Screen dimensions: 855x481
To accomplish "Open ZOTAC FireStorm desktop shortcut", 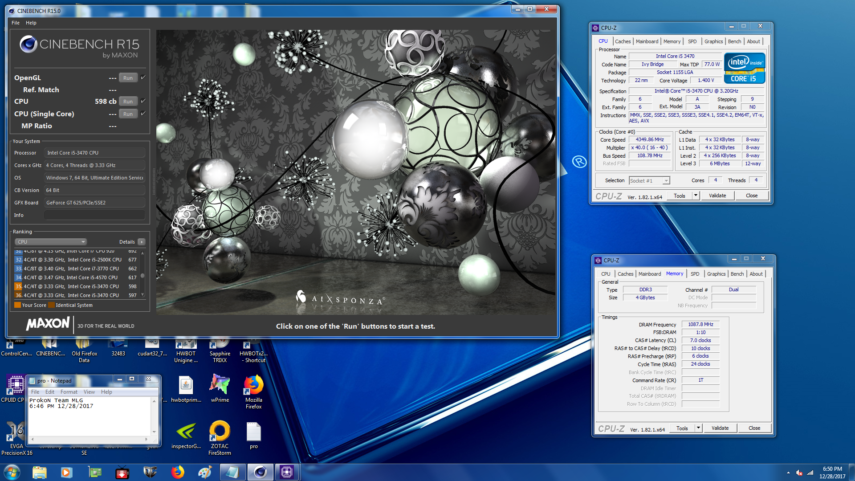I will [220, 438].
